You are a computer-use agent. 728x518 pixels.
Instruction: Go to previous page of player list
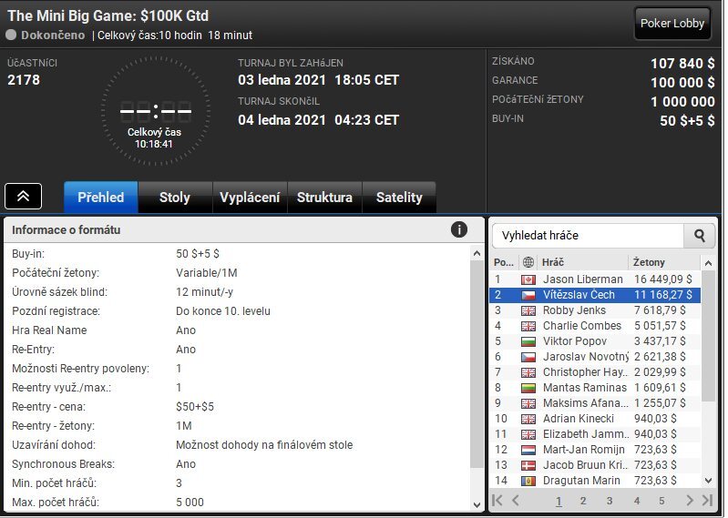(516, 500)
